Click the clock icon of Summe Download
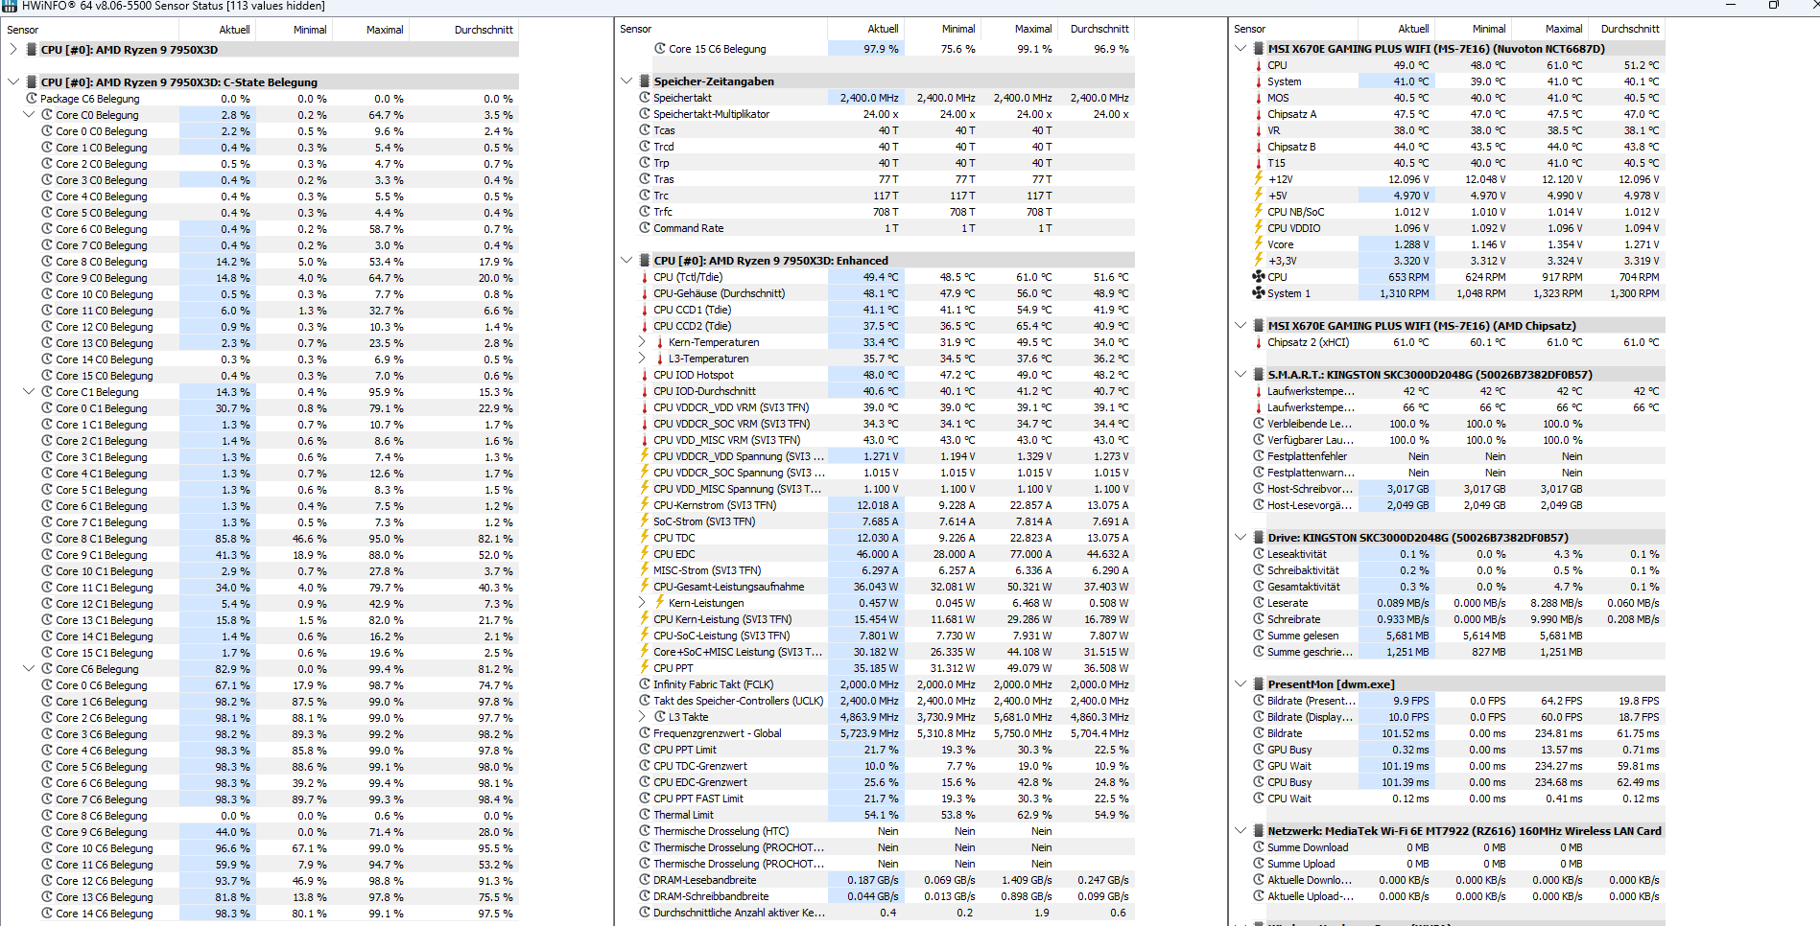The image size is (1820, 926). pyautogui.click(x=1259, y=846)
